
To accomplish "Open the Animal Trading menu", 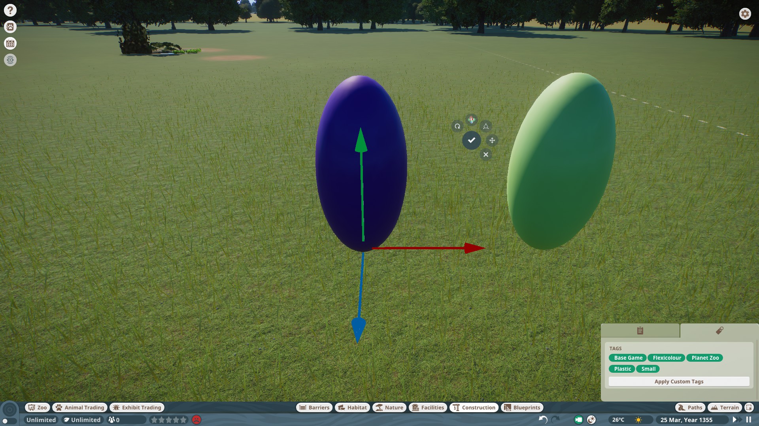I will 80,407.
